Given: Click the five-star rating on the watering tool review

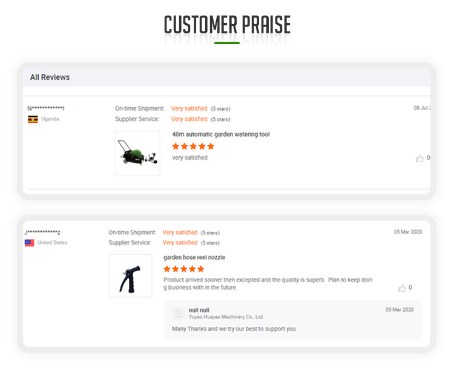Looking at the screenshot, I should [x=193, y=146].
